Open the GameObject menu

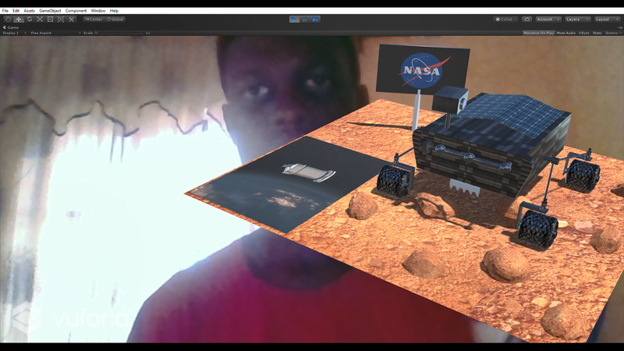pos(50,11)
